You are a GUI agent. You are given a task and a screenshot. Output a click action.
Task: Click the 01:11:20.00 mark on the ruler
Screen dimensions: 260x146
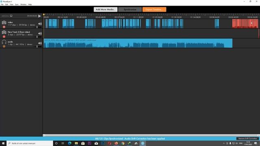tap(138, 17)
